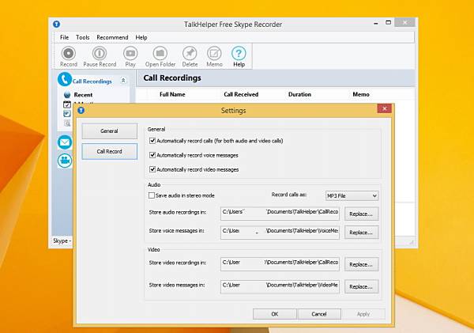The image size is (474, 333).
Task: Click the Pause Record toolbar icon
Action: coord(100,53)
